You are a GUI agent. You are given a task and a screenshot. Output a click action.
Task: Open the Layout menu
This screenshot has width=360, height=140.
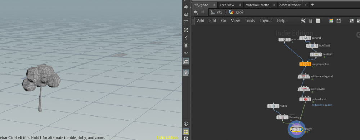(266, 21)
